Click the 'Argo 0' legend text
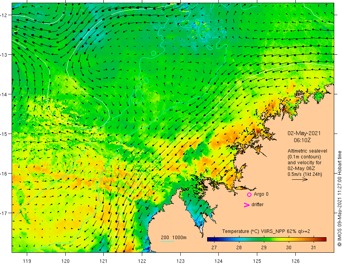 click(261, 194)
